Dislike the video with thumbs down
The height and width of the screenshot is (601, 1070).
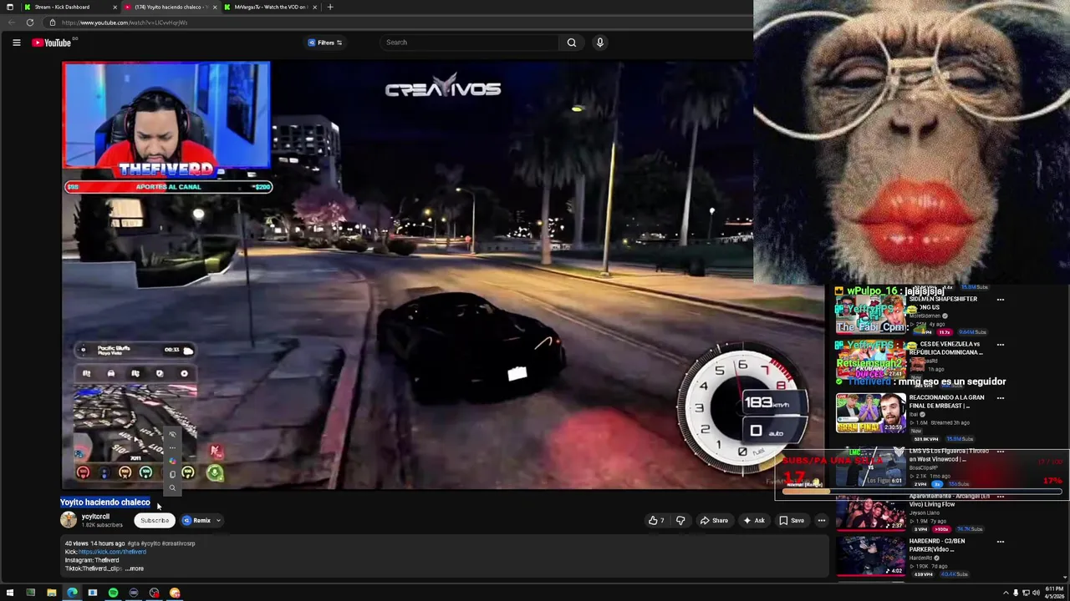point(680,521)
